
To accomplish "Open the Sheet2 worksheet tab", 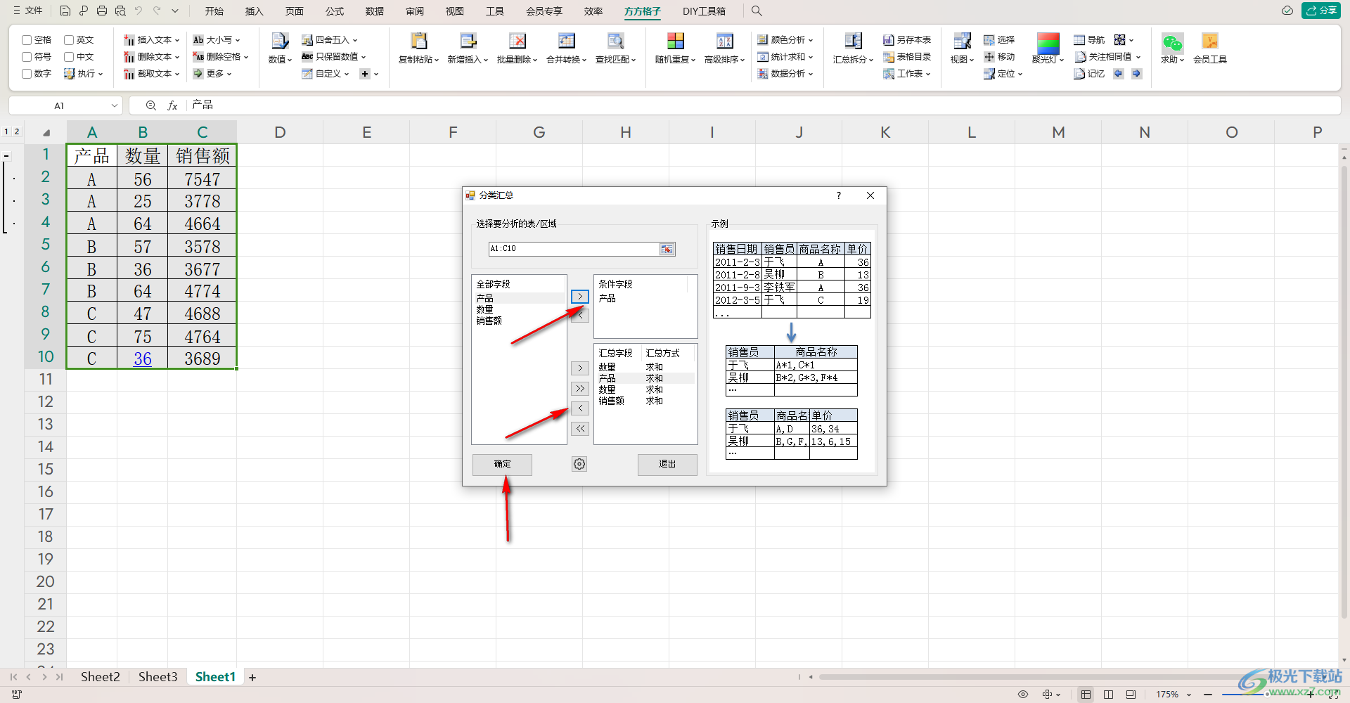I will pos(100,677).
